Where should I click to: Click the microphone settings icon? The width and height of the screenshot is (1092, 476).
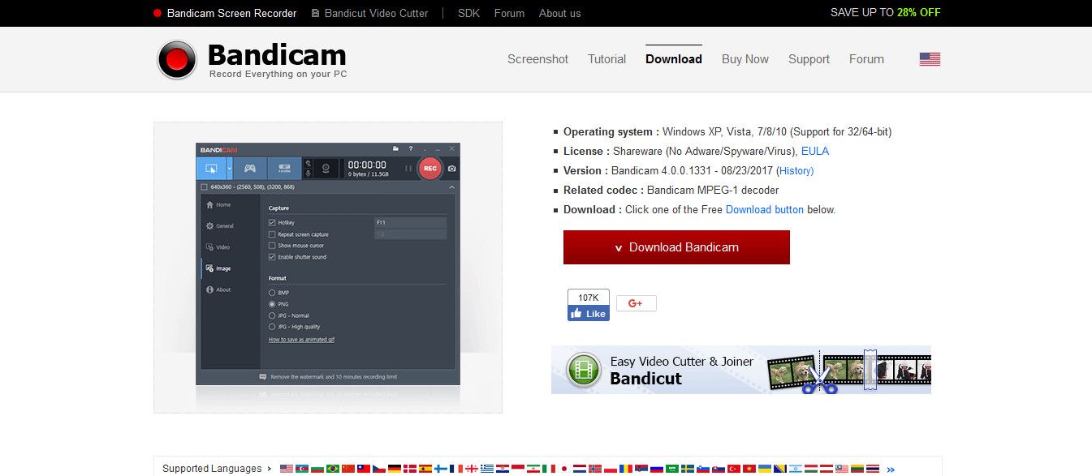pos(309,171)
